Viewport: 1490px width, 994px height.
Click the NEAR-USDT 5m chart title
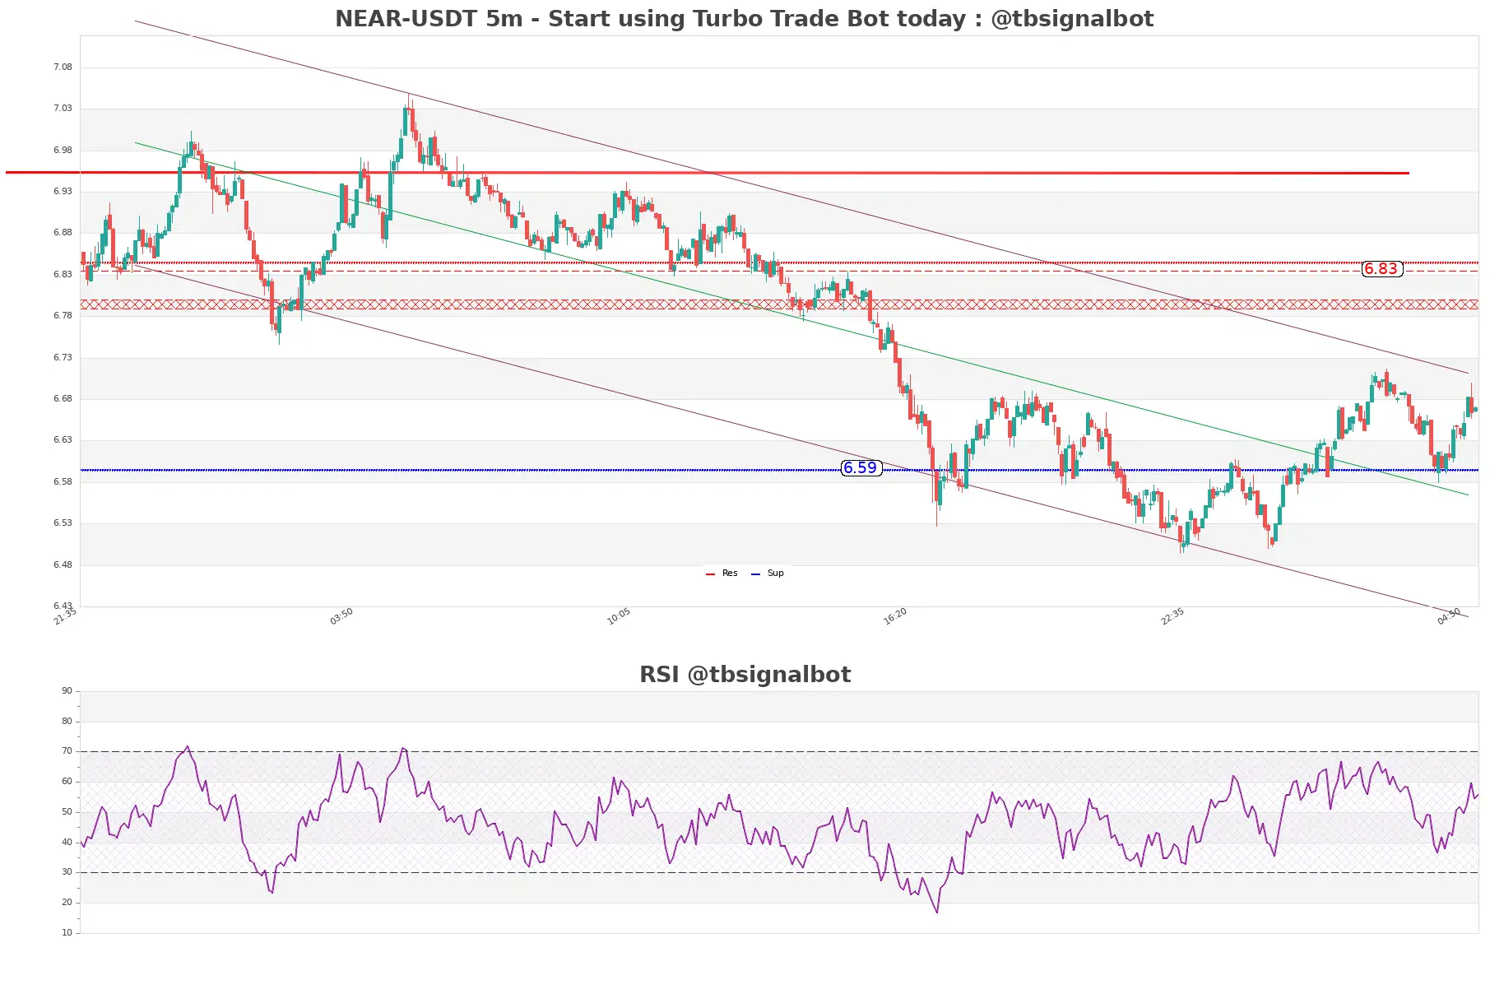(744, 19)
